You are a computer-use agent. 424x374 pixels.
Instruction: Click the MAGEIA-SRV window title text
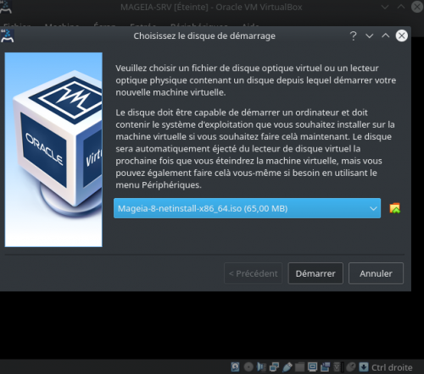(211, 7)
